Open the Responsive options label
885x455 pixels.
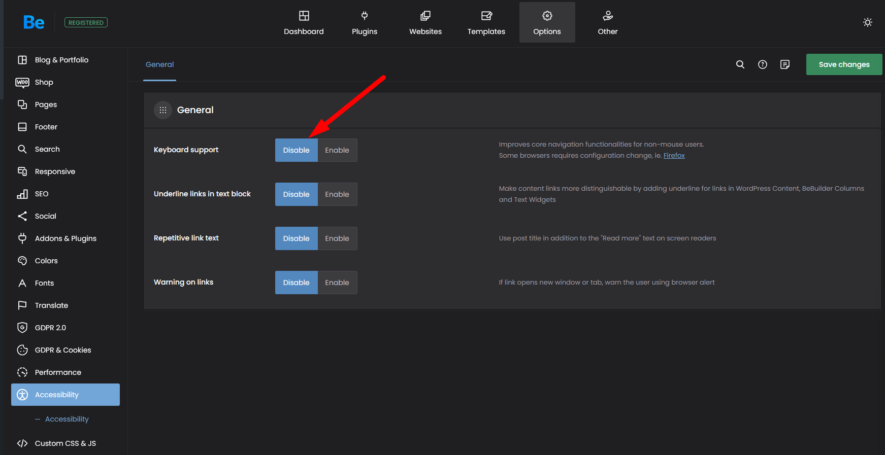55,171
